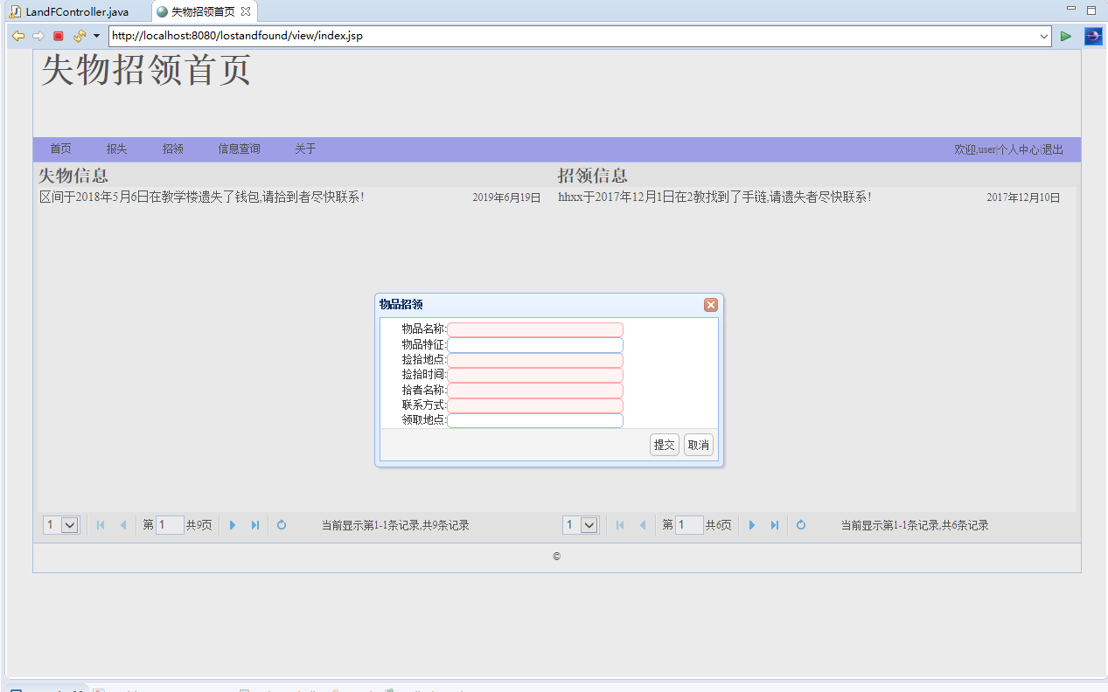Jump to last page in 招领信息 pager

pyautogui.click(x=775, y=525)
